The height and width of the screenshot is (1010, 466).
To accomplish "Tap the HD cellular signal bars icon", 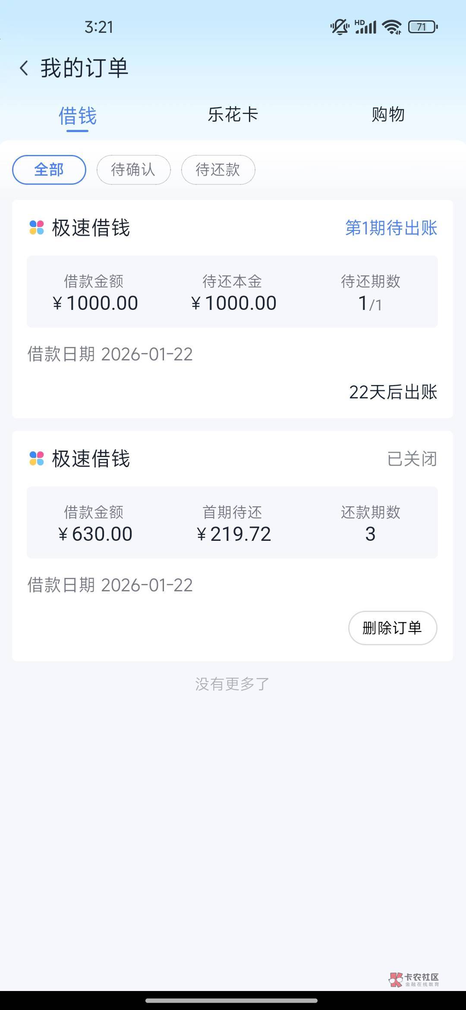I will (365, 27).
